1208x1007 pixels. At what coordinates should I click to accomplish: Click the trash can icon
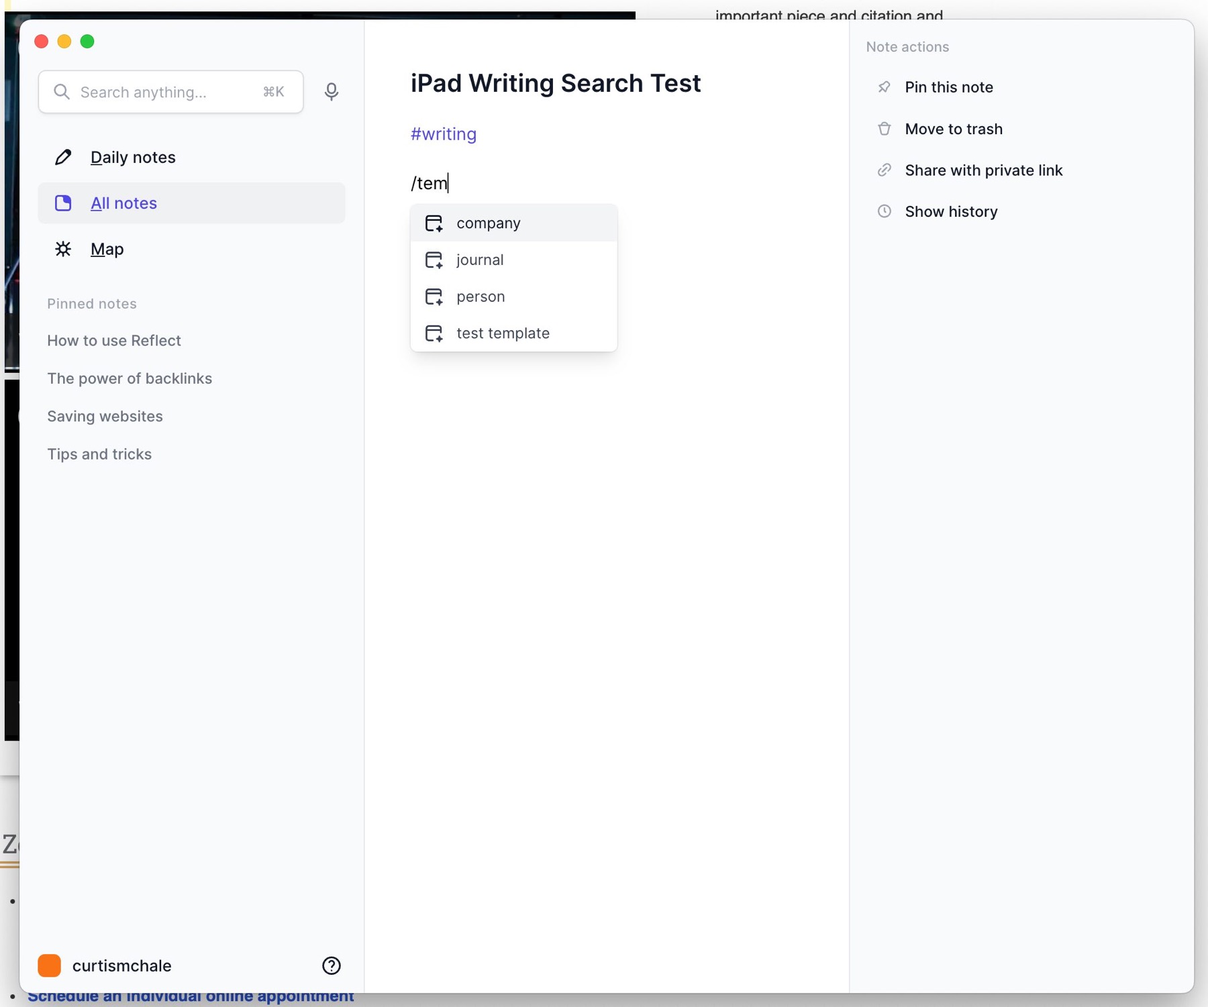[884, 129]
